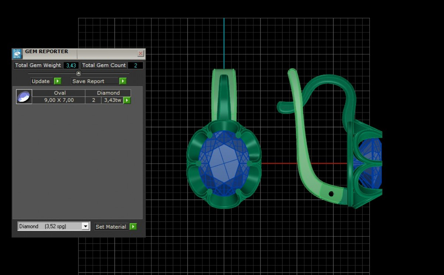Click the material dropdown's black arrow
The height and width of the screenshot is (275, 444).
click(85, 226)
